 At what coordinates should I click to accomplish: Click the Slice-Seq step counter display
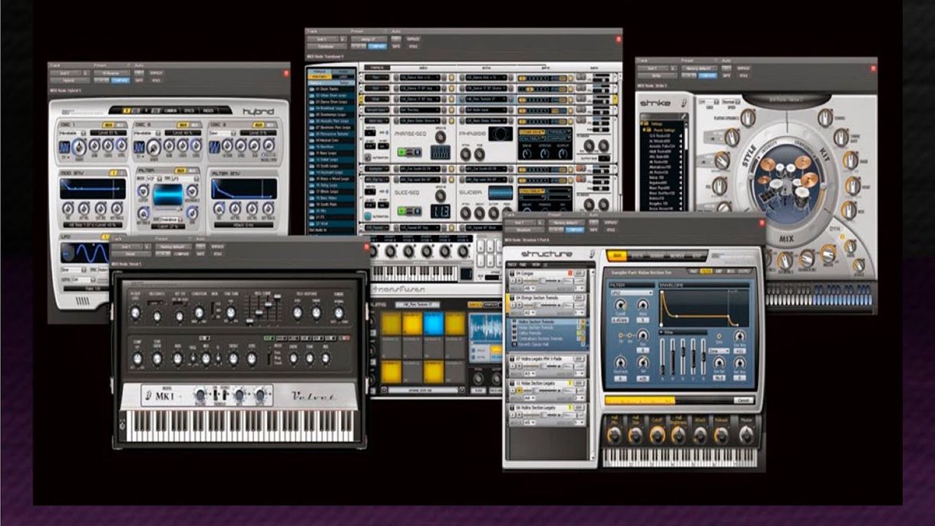(441, 212)
